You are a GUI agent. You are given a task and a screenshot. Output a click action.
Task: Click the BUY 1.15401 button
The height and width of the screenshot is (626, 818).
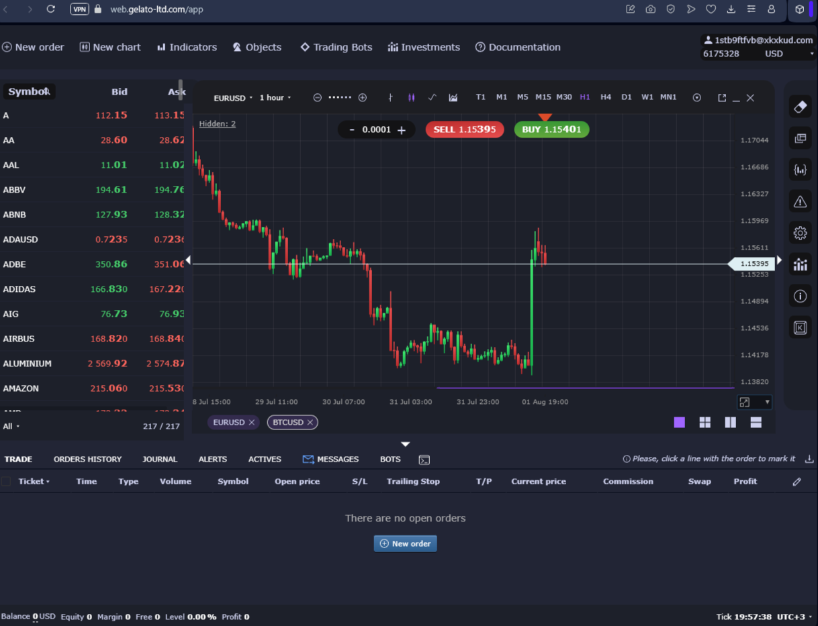[x=551, y=129]
